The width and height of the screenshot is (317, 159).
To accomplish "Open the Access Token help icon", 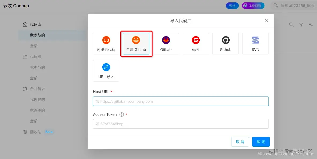I will pos(121,114).
